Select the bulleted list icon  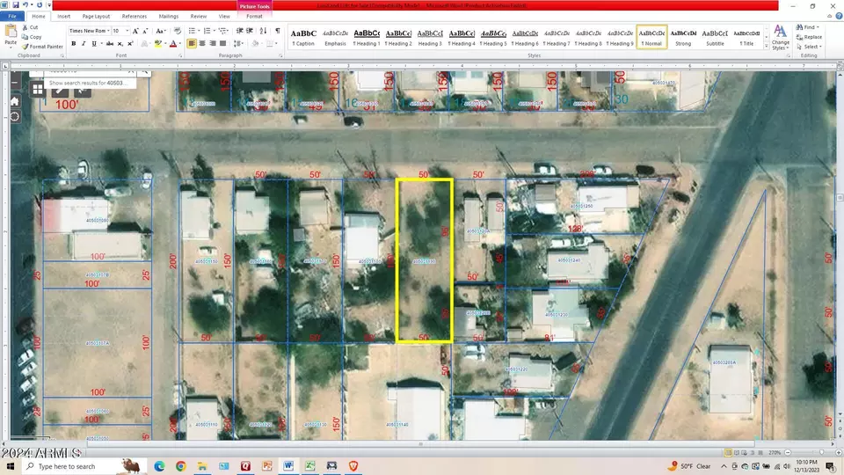pos(193,31)
